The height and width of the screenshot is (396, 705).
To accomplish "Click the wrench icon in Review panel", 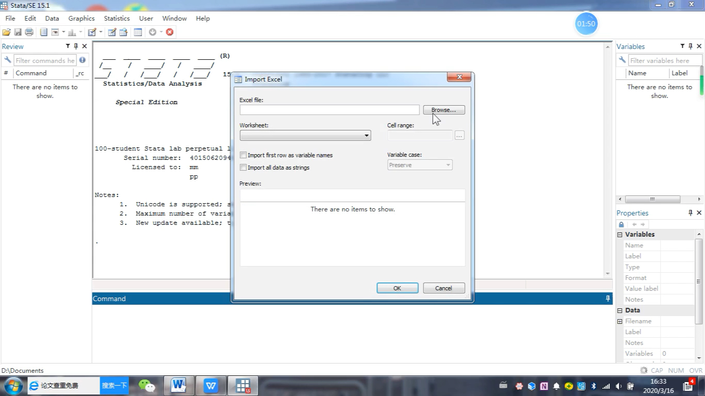I will tap(7, 60).
